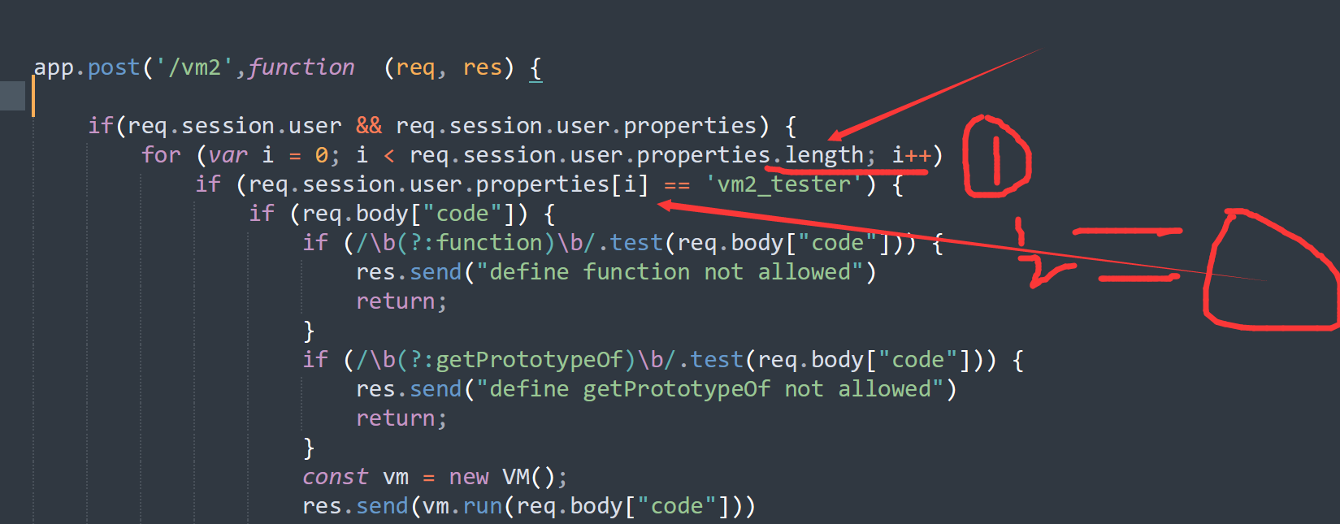The height and width of the screenshot is (524, 1340).
Task: Click the underlined opening brace on first line
Action: tap(536, 69)
